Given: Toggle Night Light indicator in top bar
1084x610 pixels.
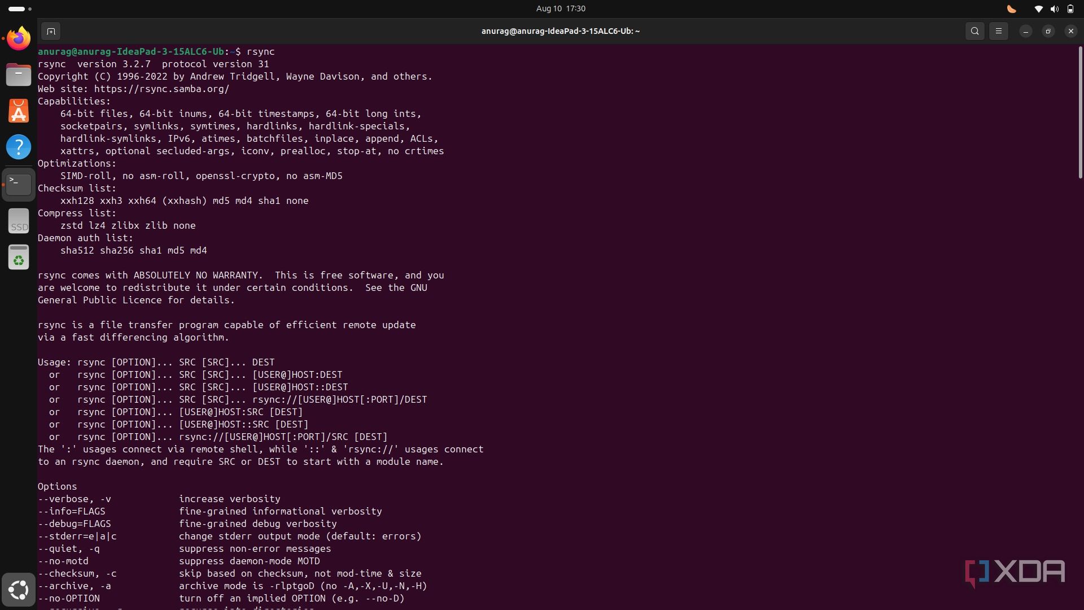Looking at the screenshot, I should coord(1011,9).
